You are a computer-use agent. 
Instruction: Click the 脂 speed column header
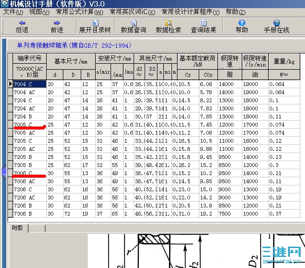(230, 75)
